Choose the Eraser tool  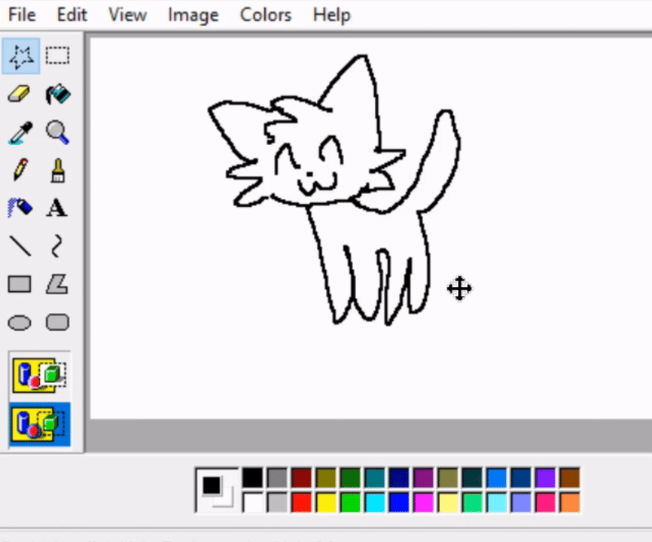(x=20, y=95)
